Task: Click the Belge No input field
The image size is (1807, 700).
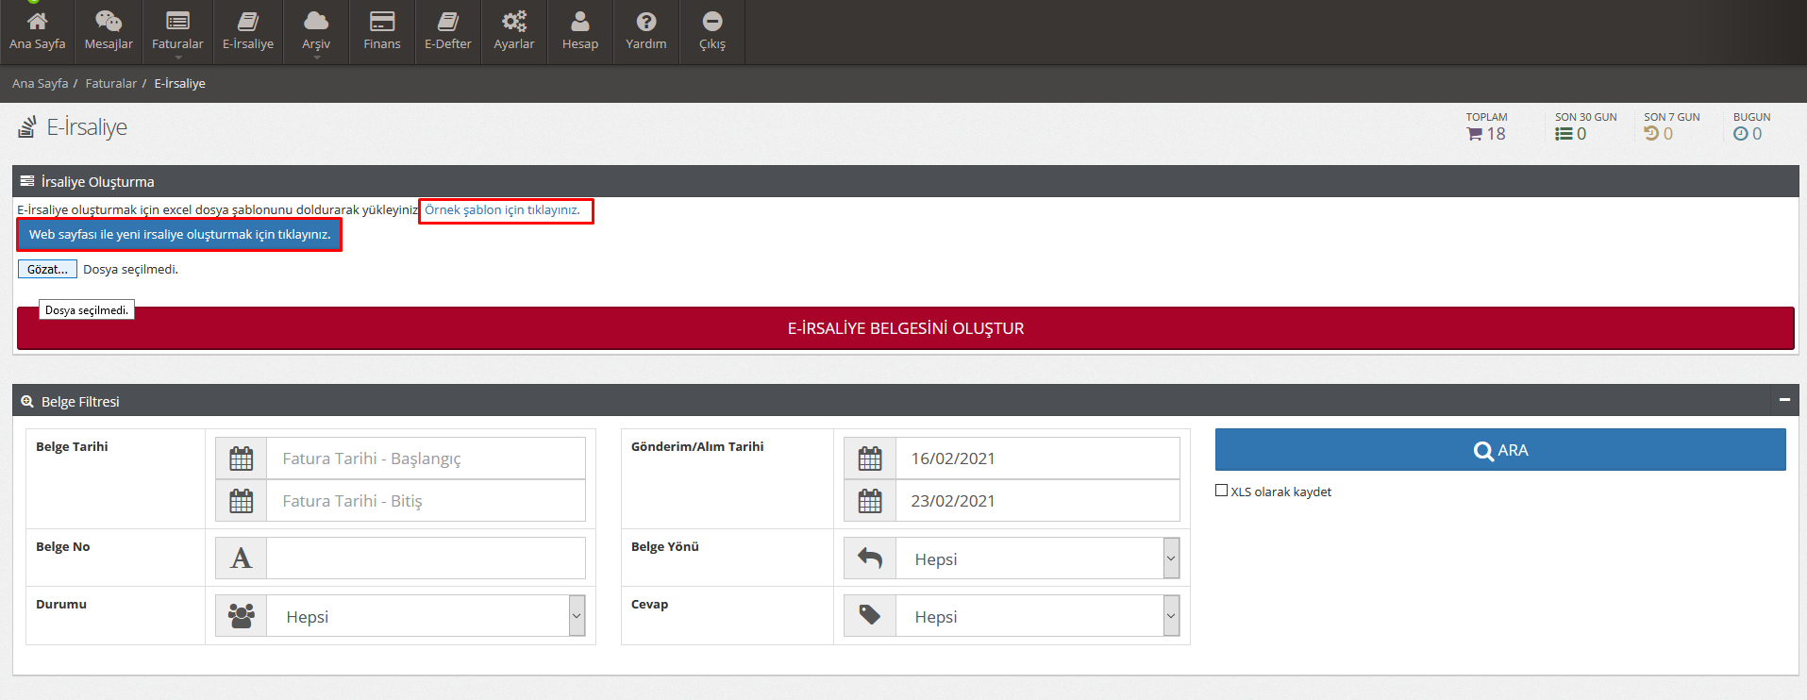Action: coord(425,558)
